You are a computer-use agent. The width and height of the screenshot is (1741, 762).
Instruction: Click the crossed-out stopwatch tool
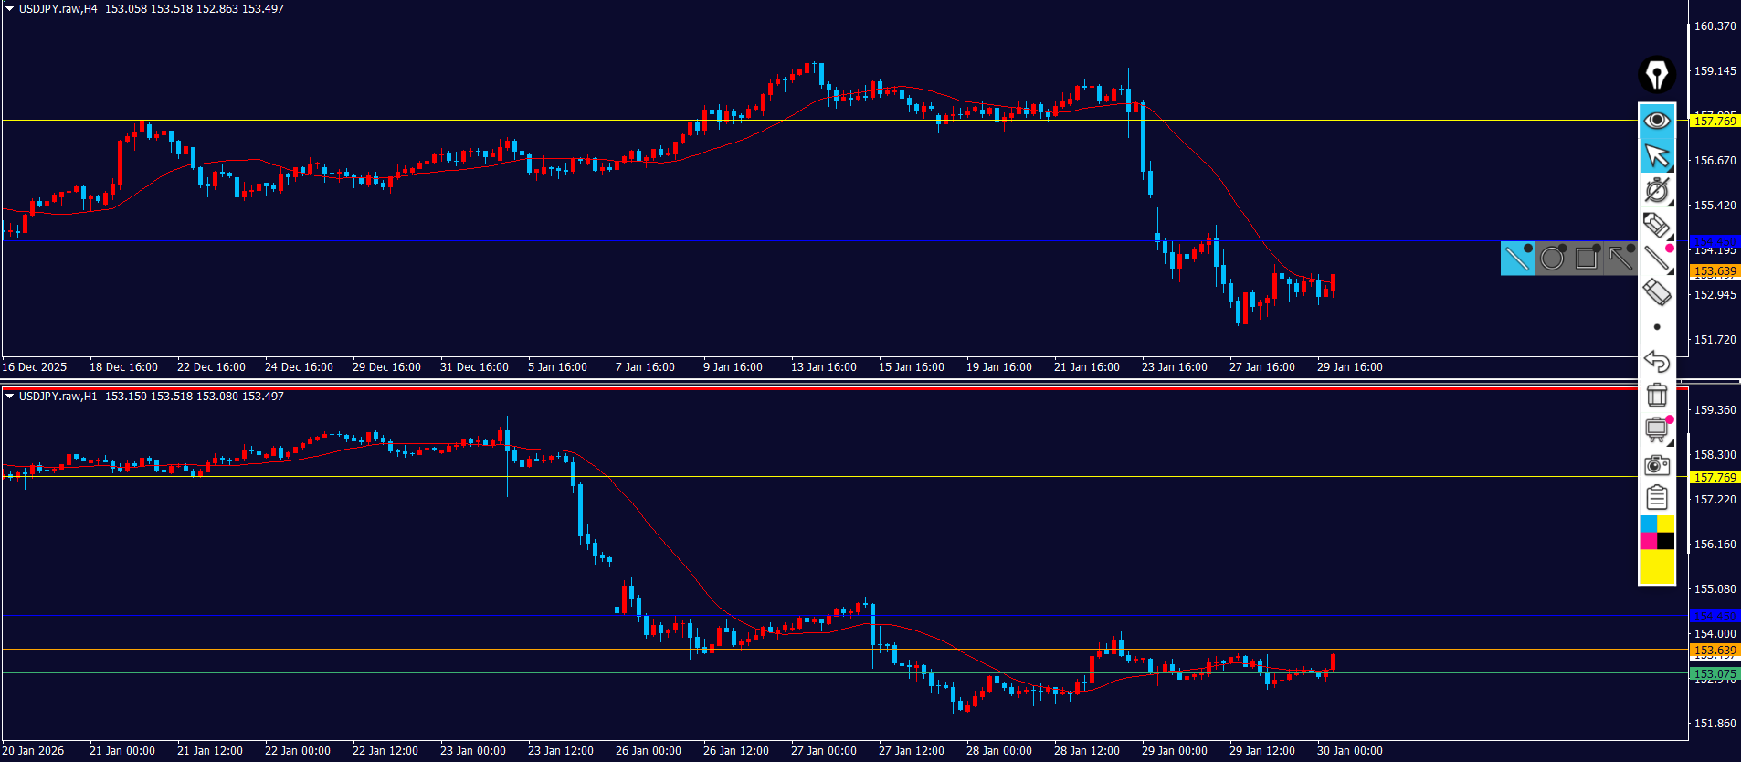[1656, 190]
